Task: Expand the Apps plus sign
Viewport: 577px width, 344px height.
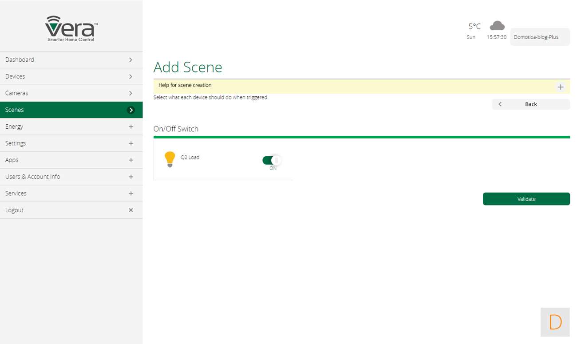Action: pos(130,160)
